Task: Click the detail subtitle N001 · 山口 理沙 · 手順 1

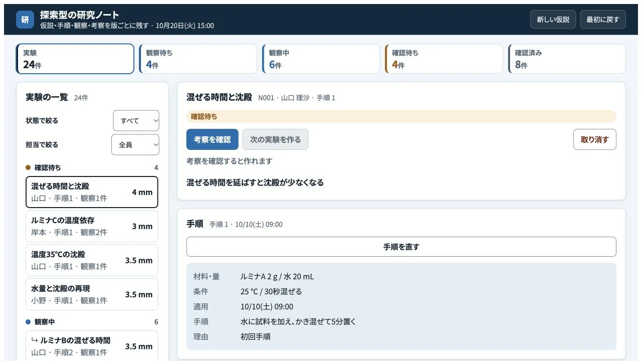Action: point(297,98)
